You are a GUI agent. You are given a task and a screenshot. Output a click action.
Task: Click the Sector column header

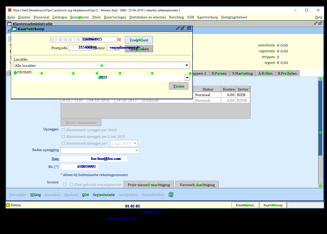click(x=243, y=89)
